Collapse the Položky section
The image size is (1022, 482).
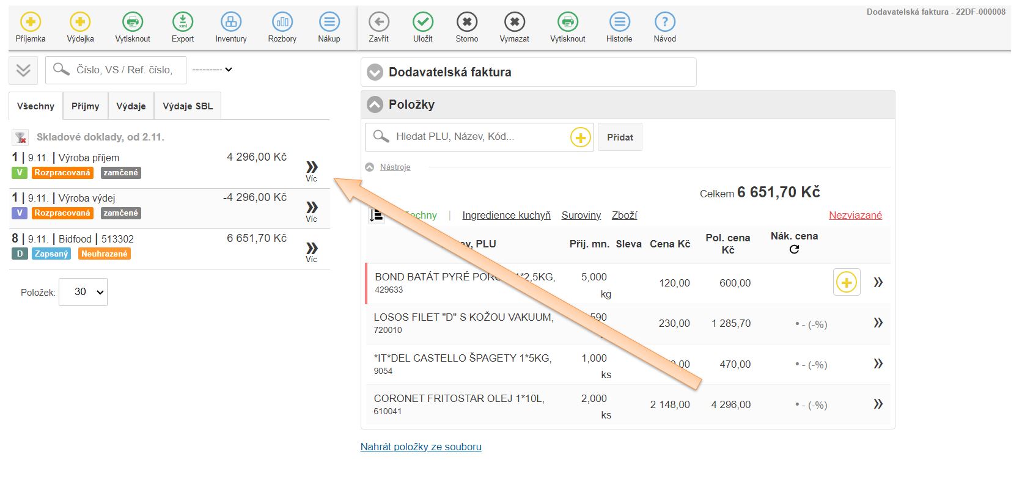click(x=375, y=105)
